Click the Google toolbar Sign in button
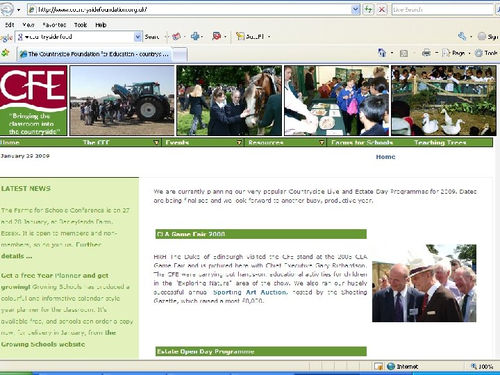This screenshot has height=375, width=500. pos(488,37)
